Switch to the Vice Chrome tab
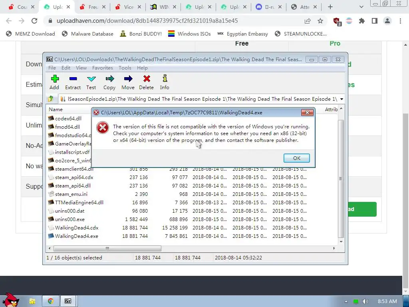Screen dimensions: 409x307 pos(128,7)
